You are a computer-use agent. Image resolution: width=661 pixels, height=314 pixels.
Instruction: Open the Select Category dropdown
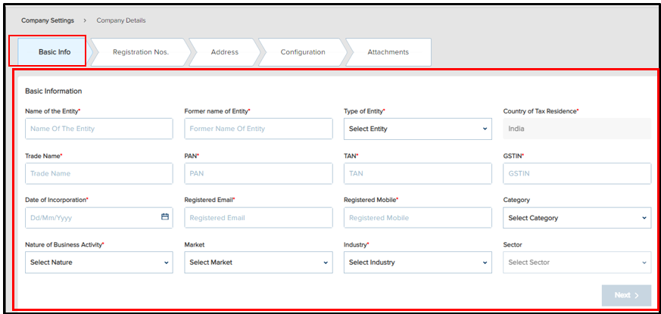coord(577,218)
